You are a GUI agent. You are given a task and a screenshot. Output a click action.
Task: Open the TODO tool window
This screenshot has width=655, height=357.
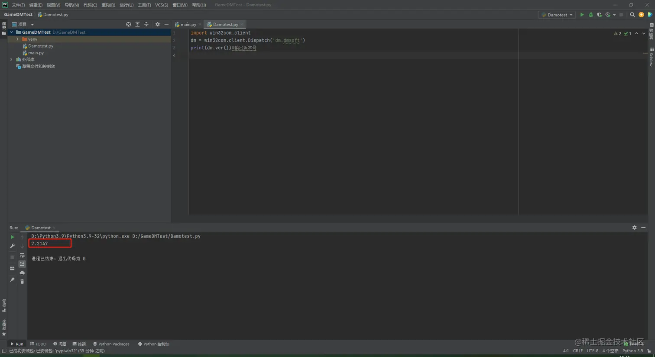click(39, 344)
